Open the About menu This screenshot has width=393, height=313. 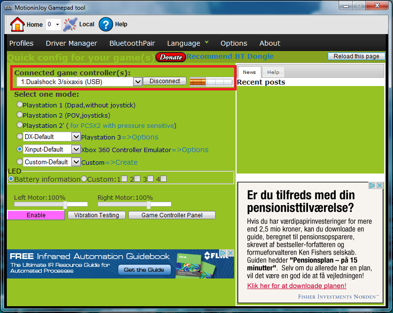[x=270, y=43]
